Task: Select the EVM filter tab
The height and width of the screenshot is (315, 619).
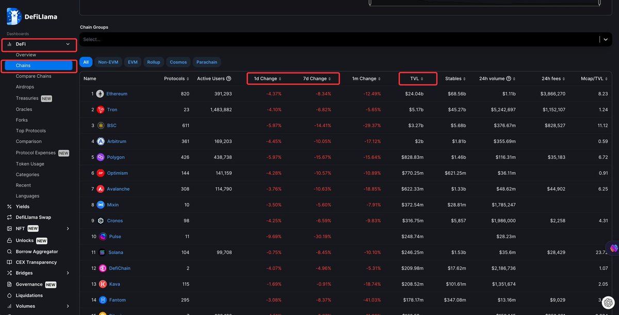Action: 133,62
